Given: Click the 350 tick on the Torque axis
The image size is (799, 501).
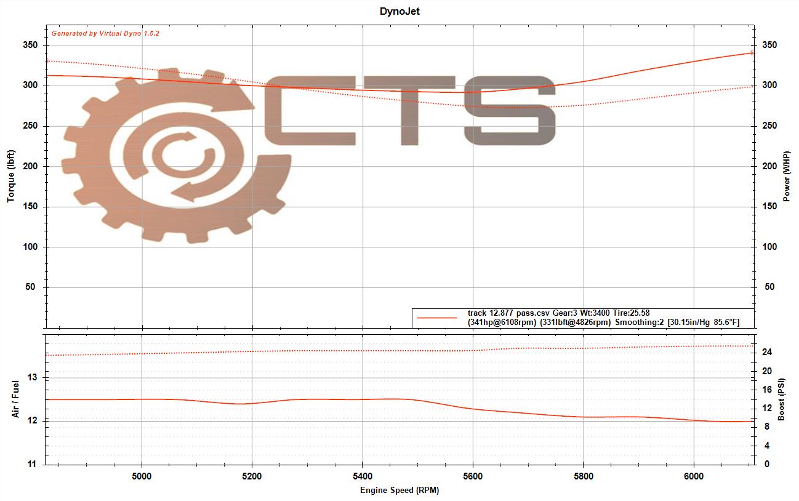Looking at the screenshot, I should [31, 46].
